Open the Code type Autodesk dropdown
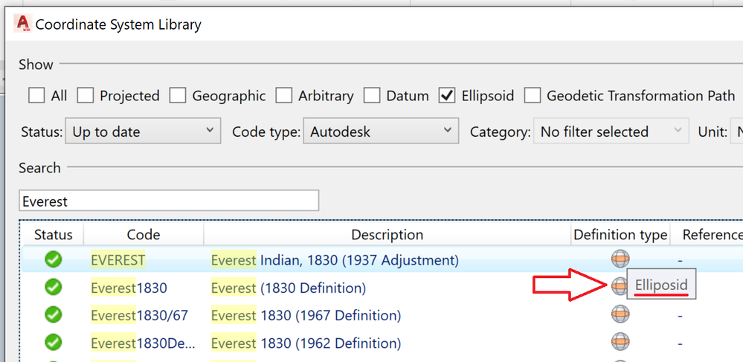This screenshot has height=362, width=743. 380,132
